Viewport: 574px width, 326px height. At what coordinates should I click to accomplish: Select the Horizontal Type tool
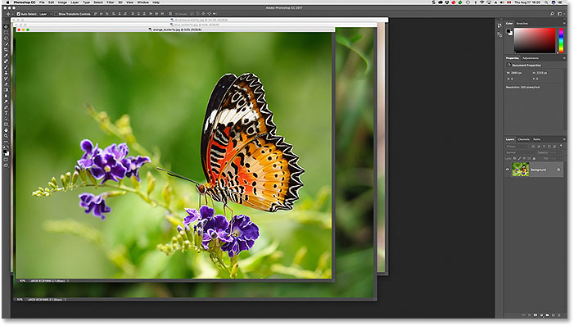click(x=6, y=113)
